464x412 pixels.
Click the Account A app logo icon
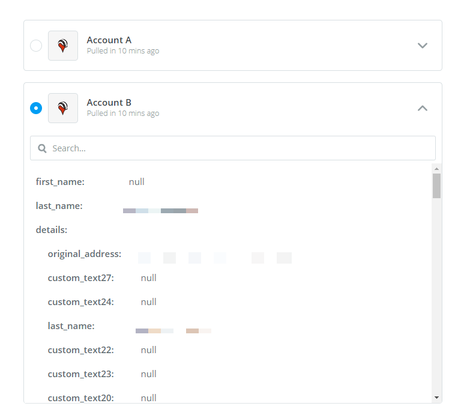(63, 46)
